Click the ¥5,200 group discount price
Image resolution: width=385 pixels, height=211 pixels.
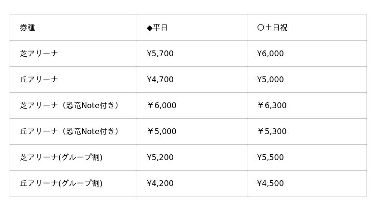point(160,158)
